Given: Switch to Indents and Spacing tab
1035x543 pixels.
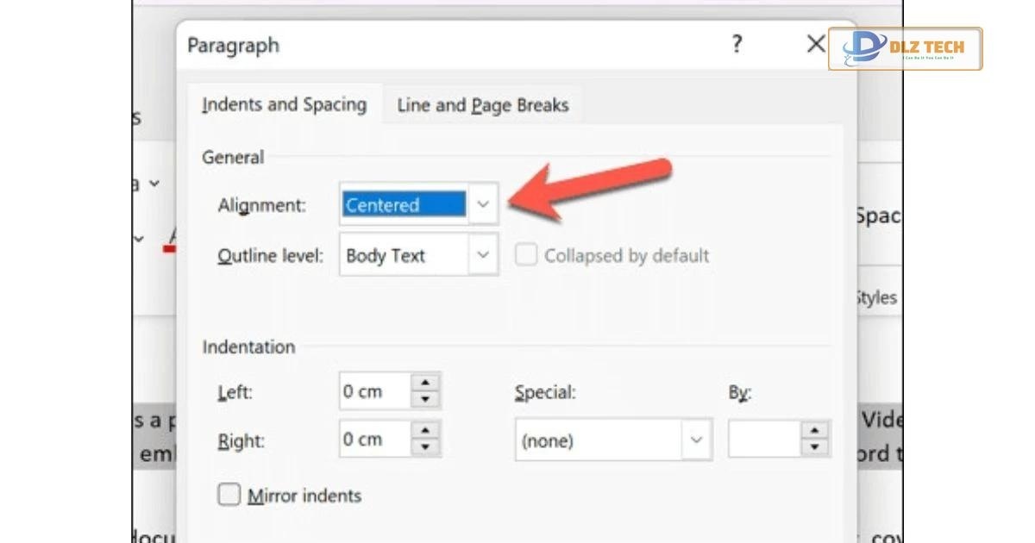Looking at the screenshot, I should tap(284, 105).
